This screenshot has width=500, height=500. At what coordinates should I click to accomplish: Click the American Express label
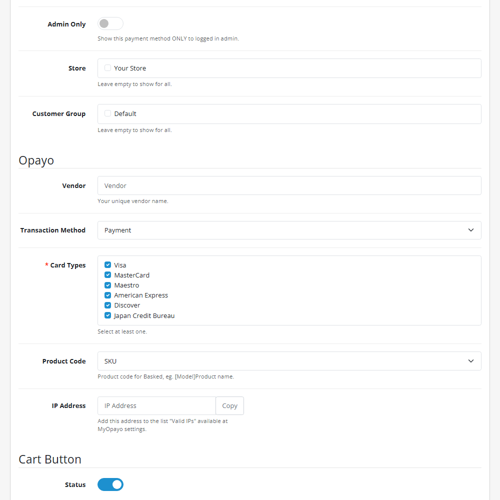(x=141, y=295)
